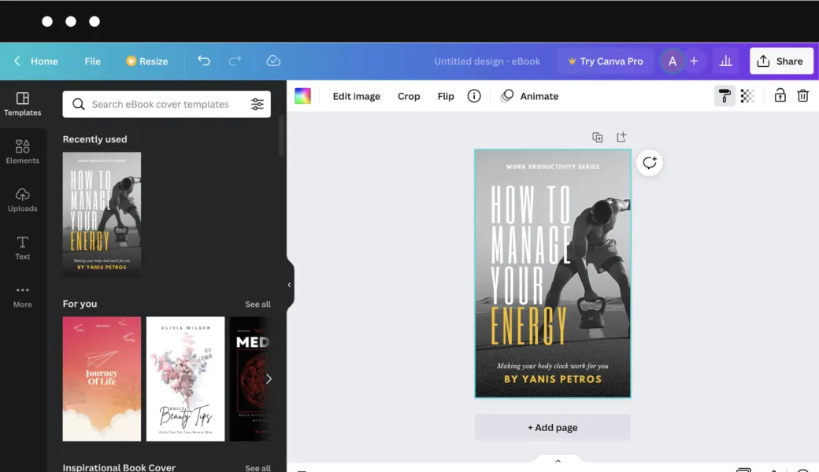Viewport: 819px width, 472px height.
Task: Show next For you templates arrow
Action: (269, 378)
